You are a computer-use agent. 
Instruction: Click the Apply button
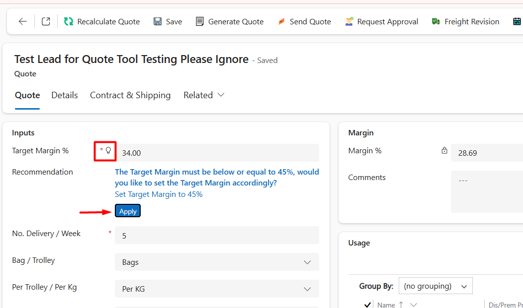coord(128,211)
